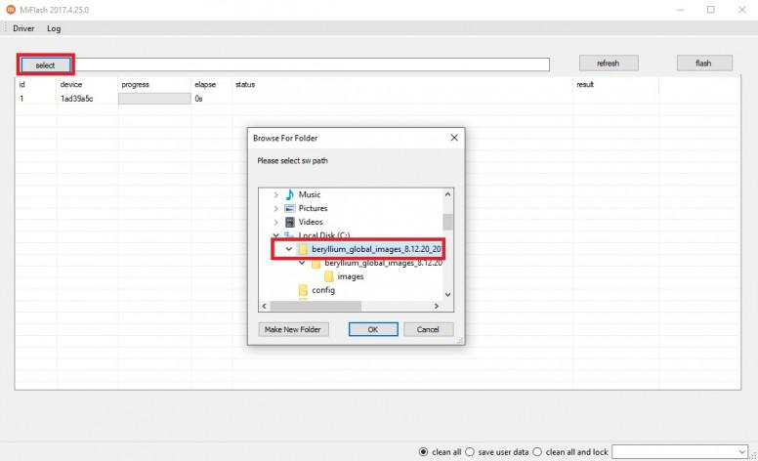This screenshot has height=461, width=758.
Task: Select the Pictures folder icon
Action: (289, 208)
